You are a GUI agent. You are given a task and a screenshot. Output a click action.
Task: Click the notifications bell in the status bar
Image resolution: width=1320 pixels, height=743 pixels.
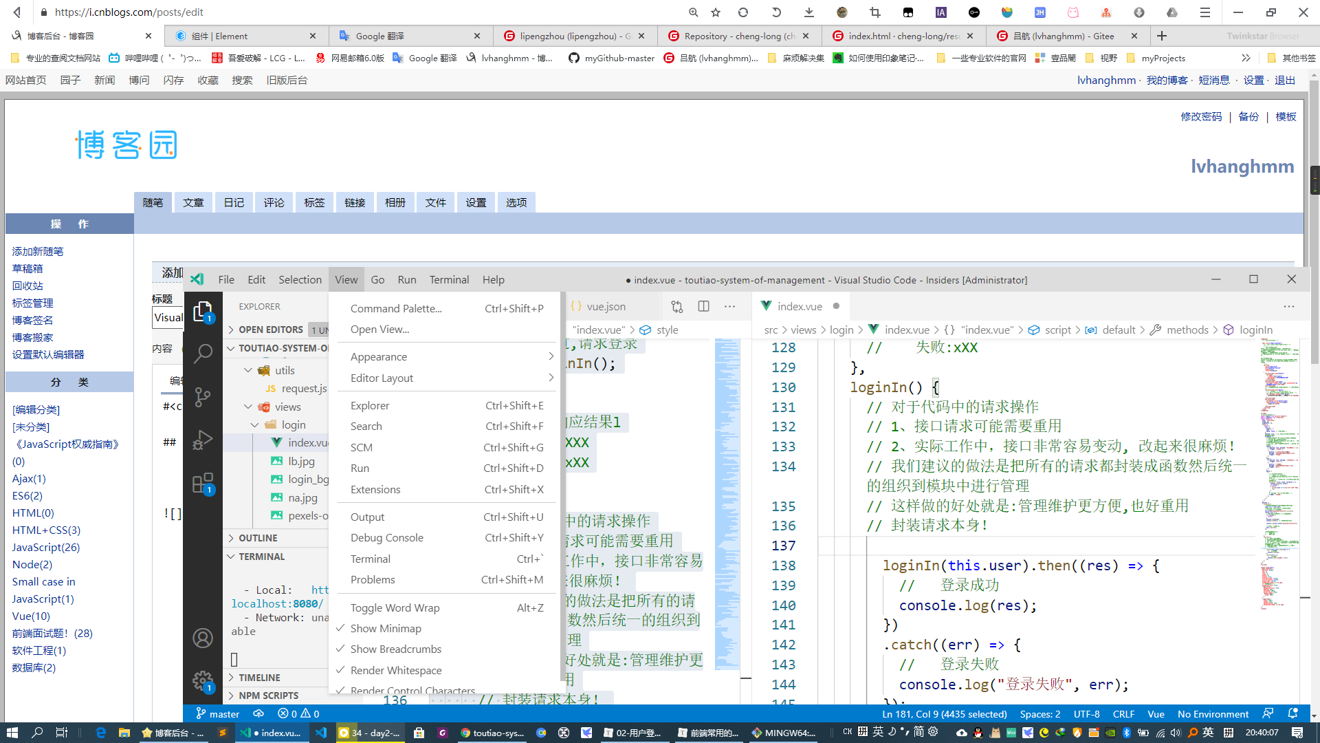point(1292,713)
